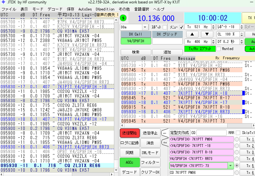Adjust the Tx 521 Hz spinner
This screenshot has height=176, width=255.
213,27
